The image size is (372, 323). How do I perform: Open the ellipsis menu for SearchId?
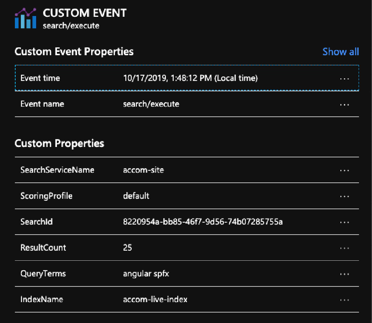pos(344,222)
